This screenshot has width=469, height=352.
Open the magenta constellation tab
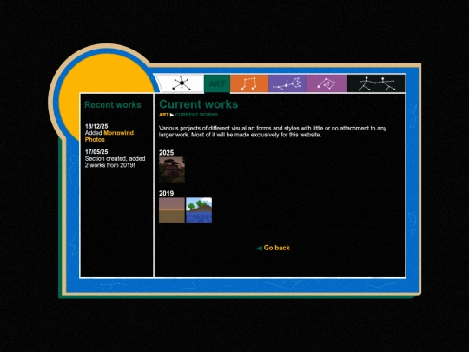(x=327, y=83)
